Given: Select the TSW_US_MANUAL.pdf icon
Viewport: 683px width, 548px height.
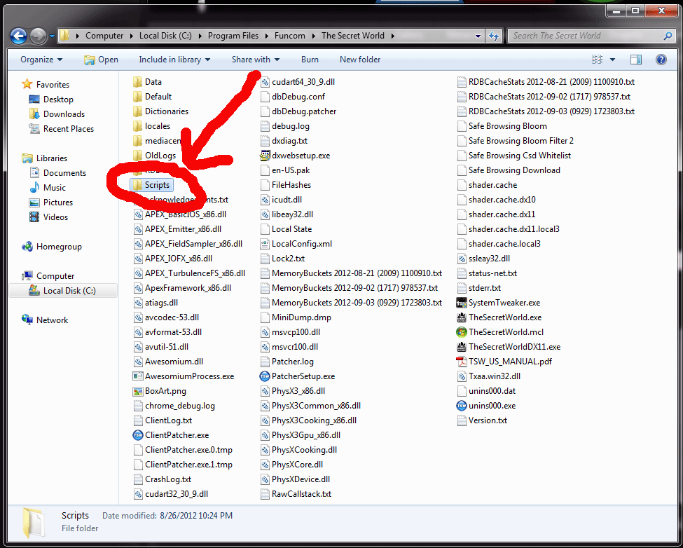Looking at the screenshot, I should (x=461, y=362).
